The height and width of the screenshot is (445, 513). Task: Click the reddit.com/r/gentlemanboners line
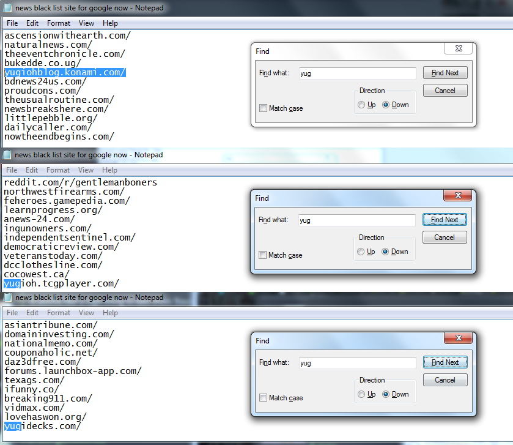pyautogui.click(x=81, y=182)
